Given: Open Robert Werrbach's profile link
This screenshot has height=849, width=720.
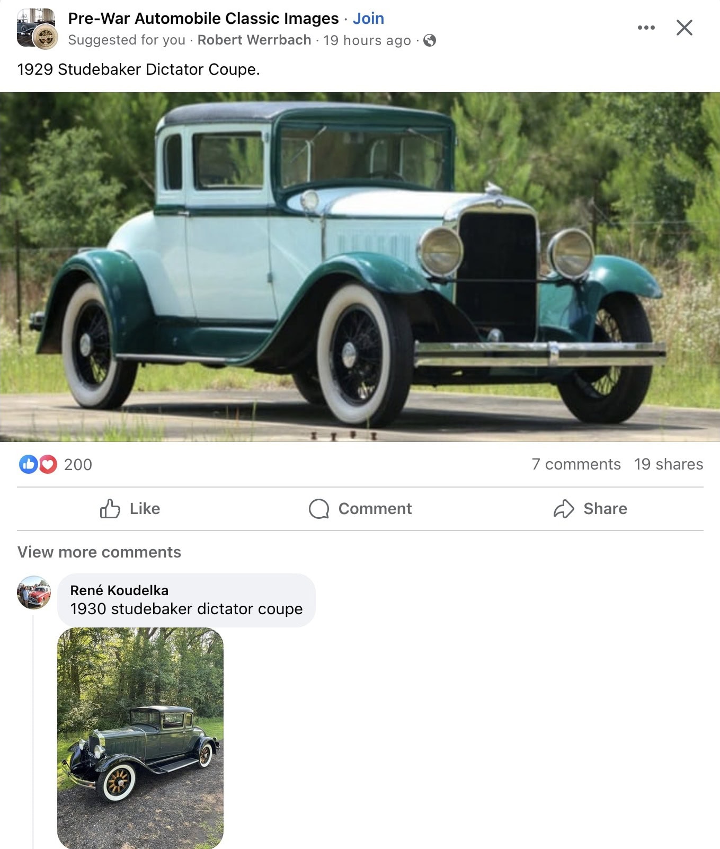Looking at the screenshot, I should click(254, 40).
